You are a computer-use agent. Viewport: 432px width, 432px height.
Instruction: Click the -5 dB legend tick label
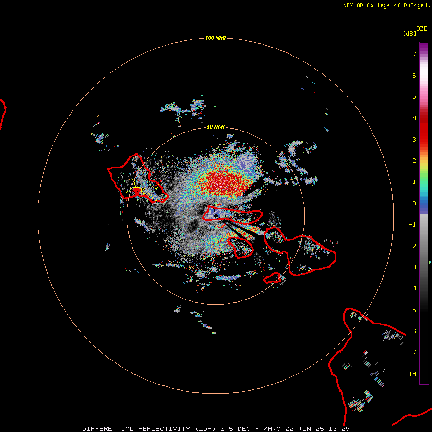pos(412,310)
